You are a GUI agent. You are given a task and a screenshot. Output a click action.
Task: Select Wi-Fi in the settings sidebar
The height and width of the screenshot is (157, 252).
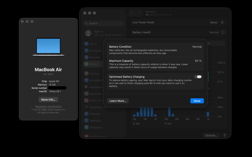click(x=93, y=44)
